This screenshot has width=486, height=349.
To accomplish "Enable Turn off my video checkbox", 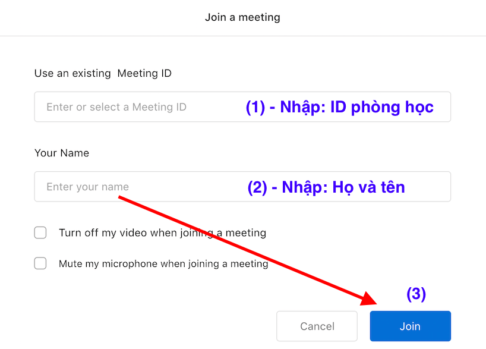I will 40,232.
